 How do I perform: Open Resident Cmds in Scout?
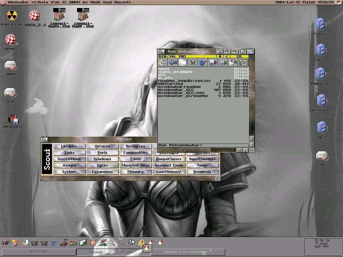tap(169, 165)
